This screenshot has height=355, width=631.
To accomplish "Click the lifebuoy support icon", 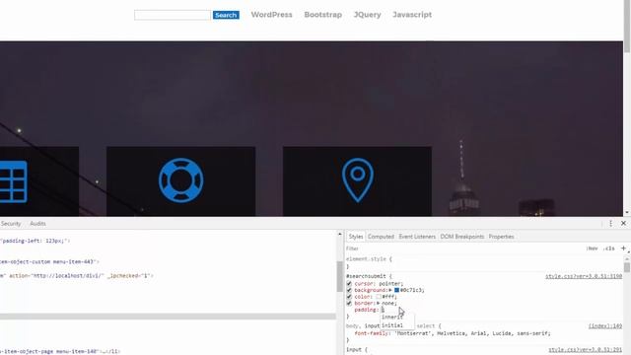I will [181, 179].
